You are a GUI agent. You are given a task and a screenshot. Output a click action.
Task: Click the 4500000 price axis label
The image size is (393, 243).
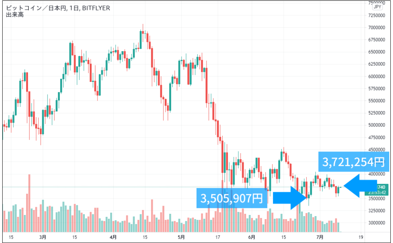[x=377, y=150]
